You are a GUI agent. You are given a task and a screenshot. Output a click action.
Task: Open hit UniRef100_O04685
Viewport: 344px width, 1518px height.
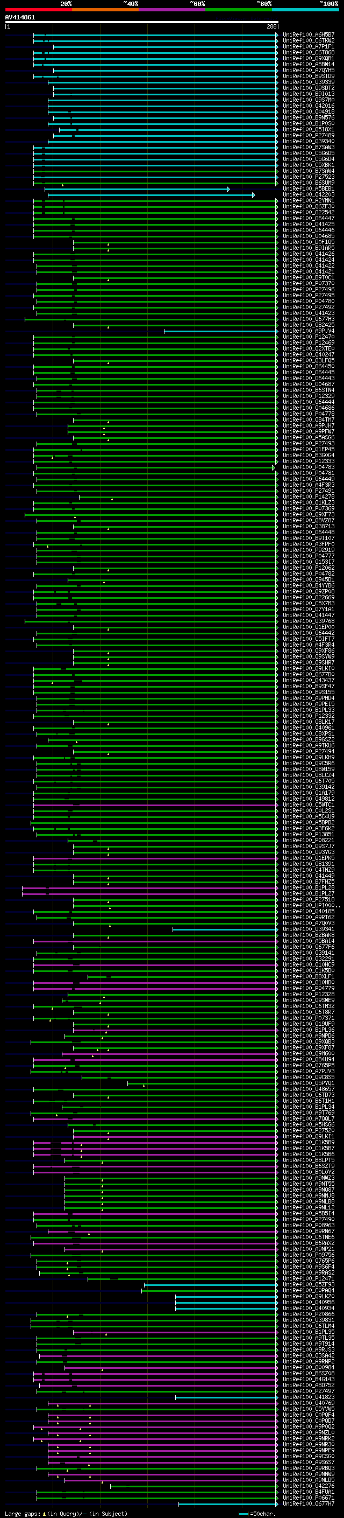[x=309, y=236]
